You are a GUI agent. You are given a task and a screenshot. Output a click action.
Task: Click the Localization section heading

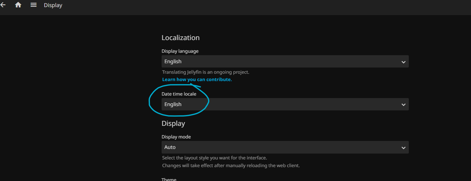[x=180, y=38]
